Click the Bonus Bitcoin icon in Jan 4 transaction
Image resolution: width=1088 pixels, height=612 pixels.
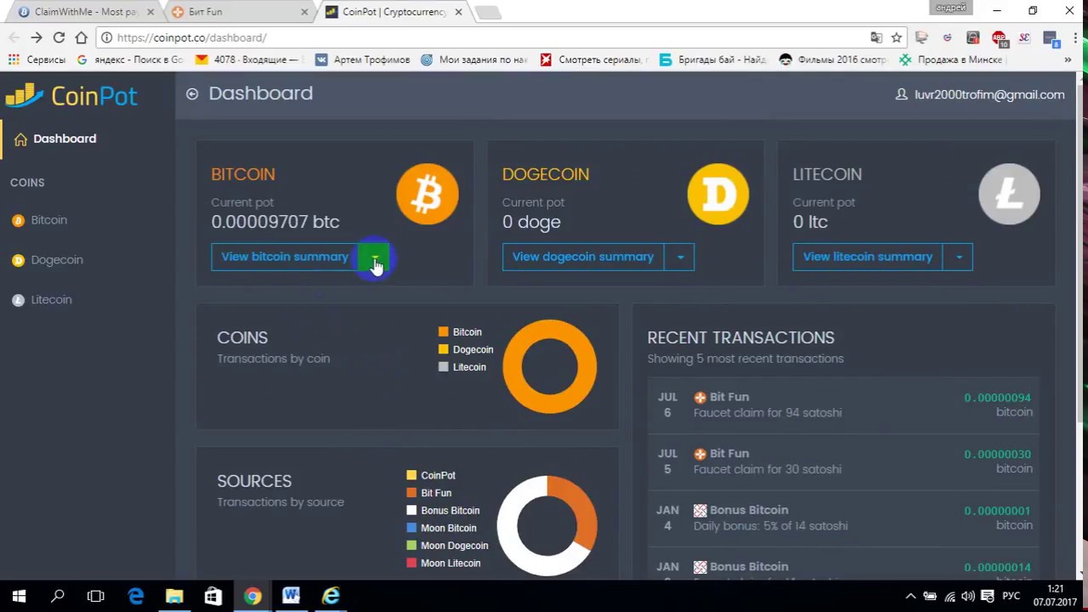pyautogui.click(x=700, y=510)
